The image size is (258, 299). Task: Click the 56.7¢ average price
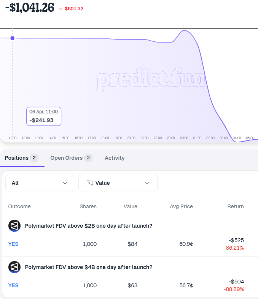[186, 285]
